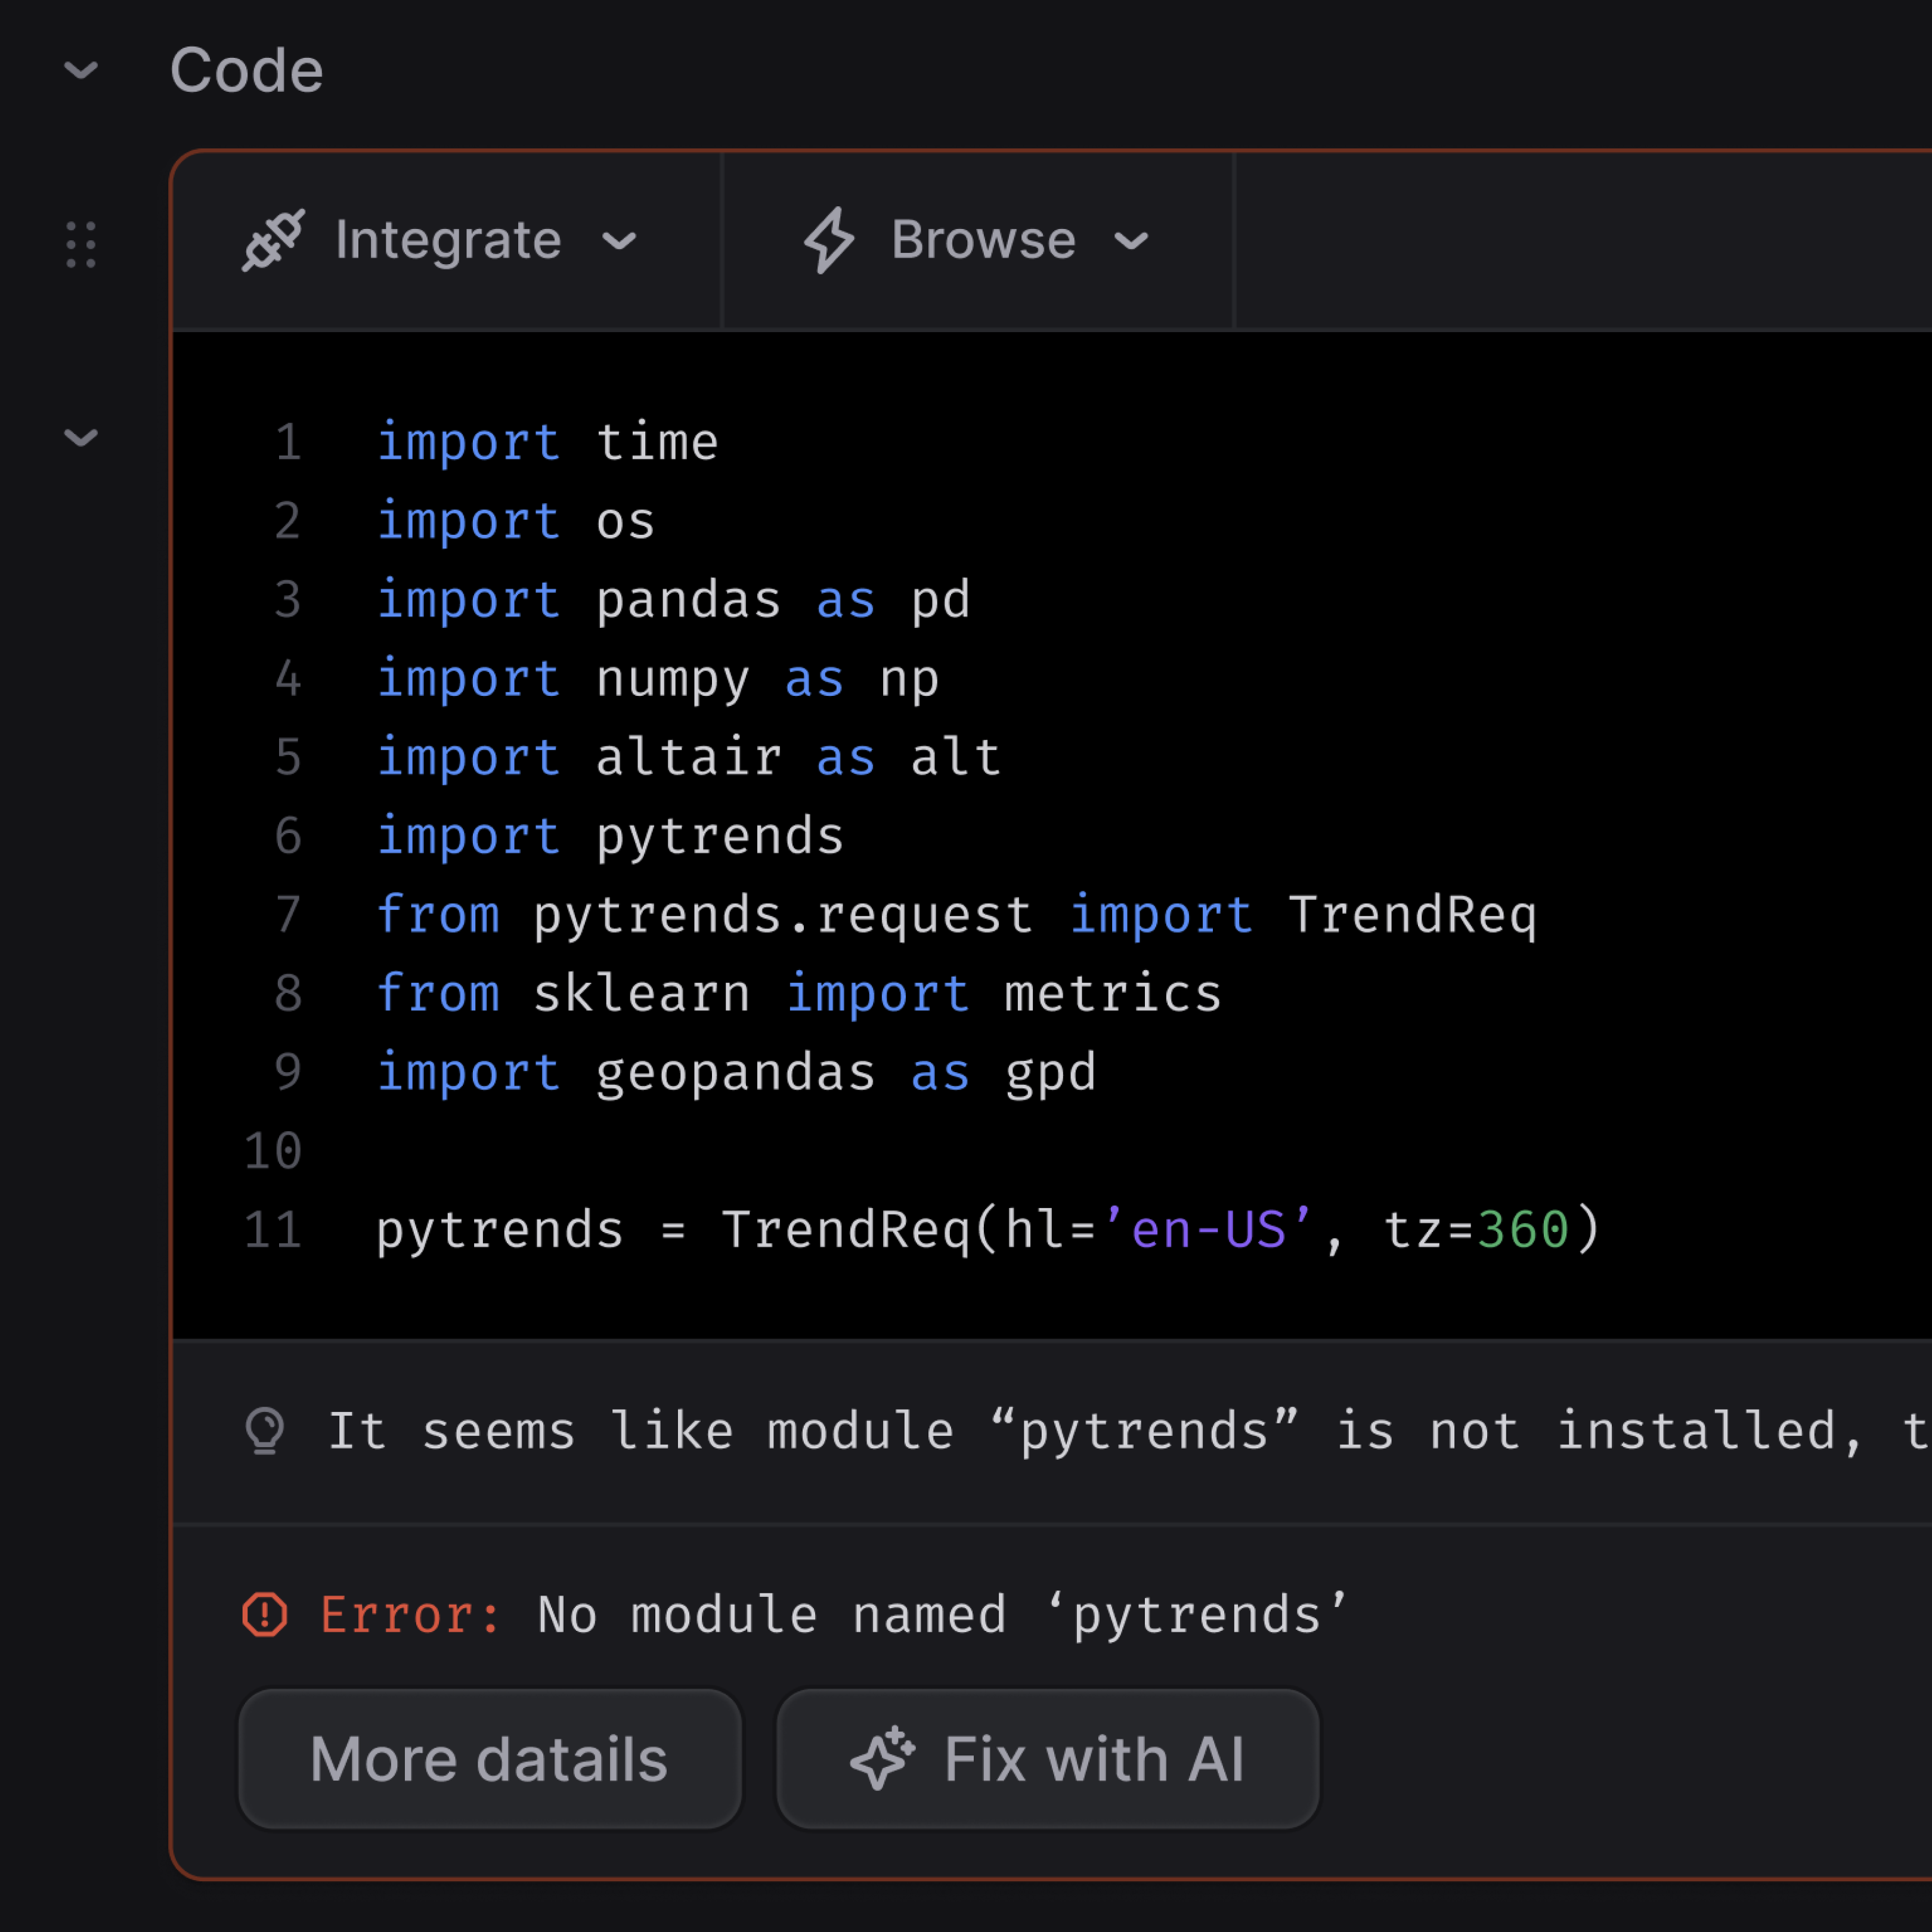The height and width of the screenshot is (1932, 1932).
Task: Click the sparkle icon in Fix with AI
Action: click(882, 1759)
